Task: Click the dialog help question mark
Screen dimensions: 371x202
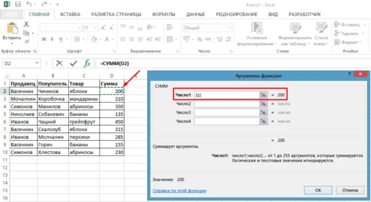Action: (x=349, y=74)
